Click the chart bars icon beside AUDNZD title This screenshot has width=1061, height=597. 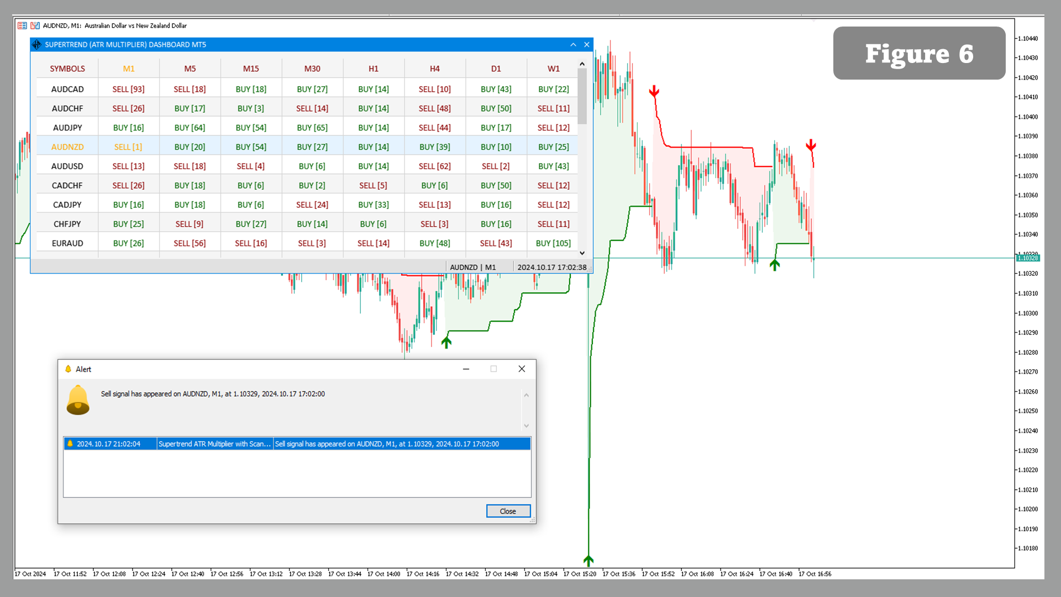35,25
